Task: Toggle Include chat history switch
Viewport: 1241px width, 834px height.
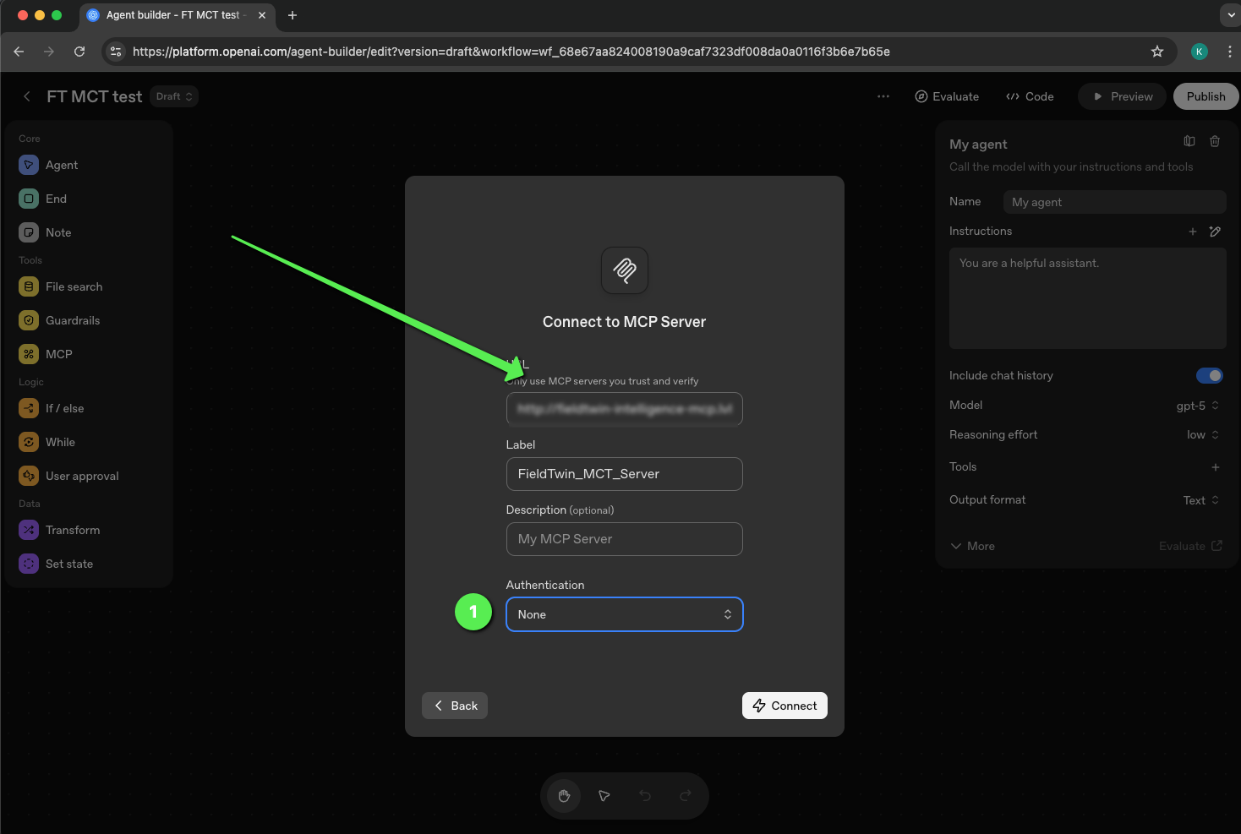Action: (x=1209, y=375)
